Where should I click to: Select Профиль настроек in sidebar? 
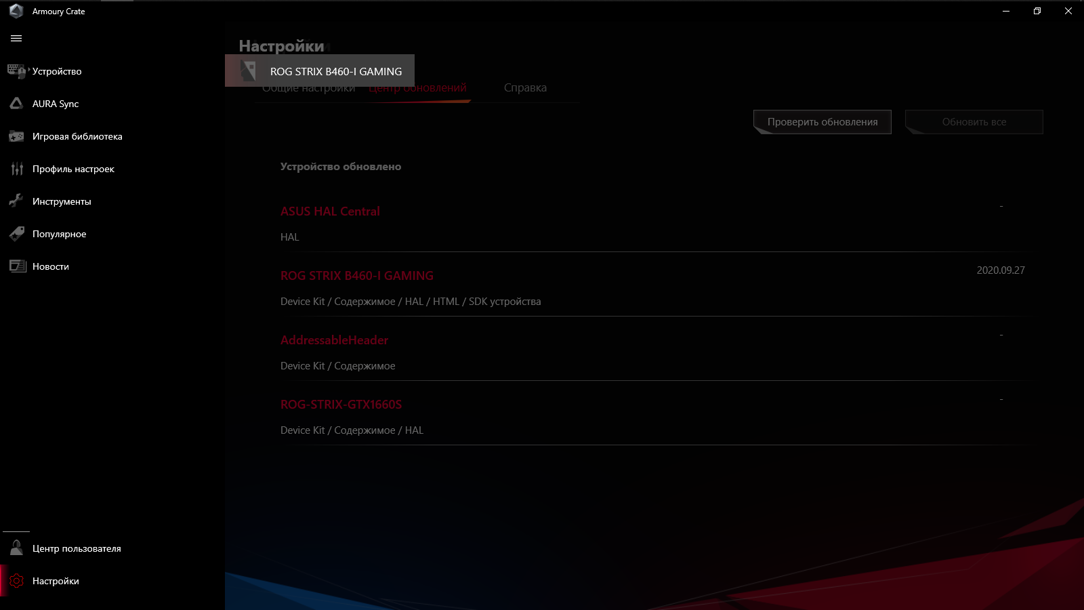(x=73, y=169)
